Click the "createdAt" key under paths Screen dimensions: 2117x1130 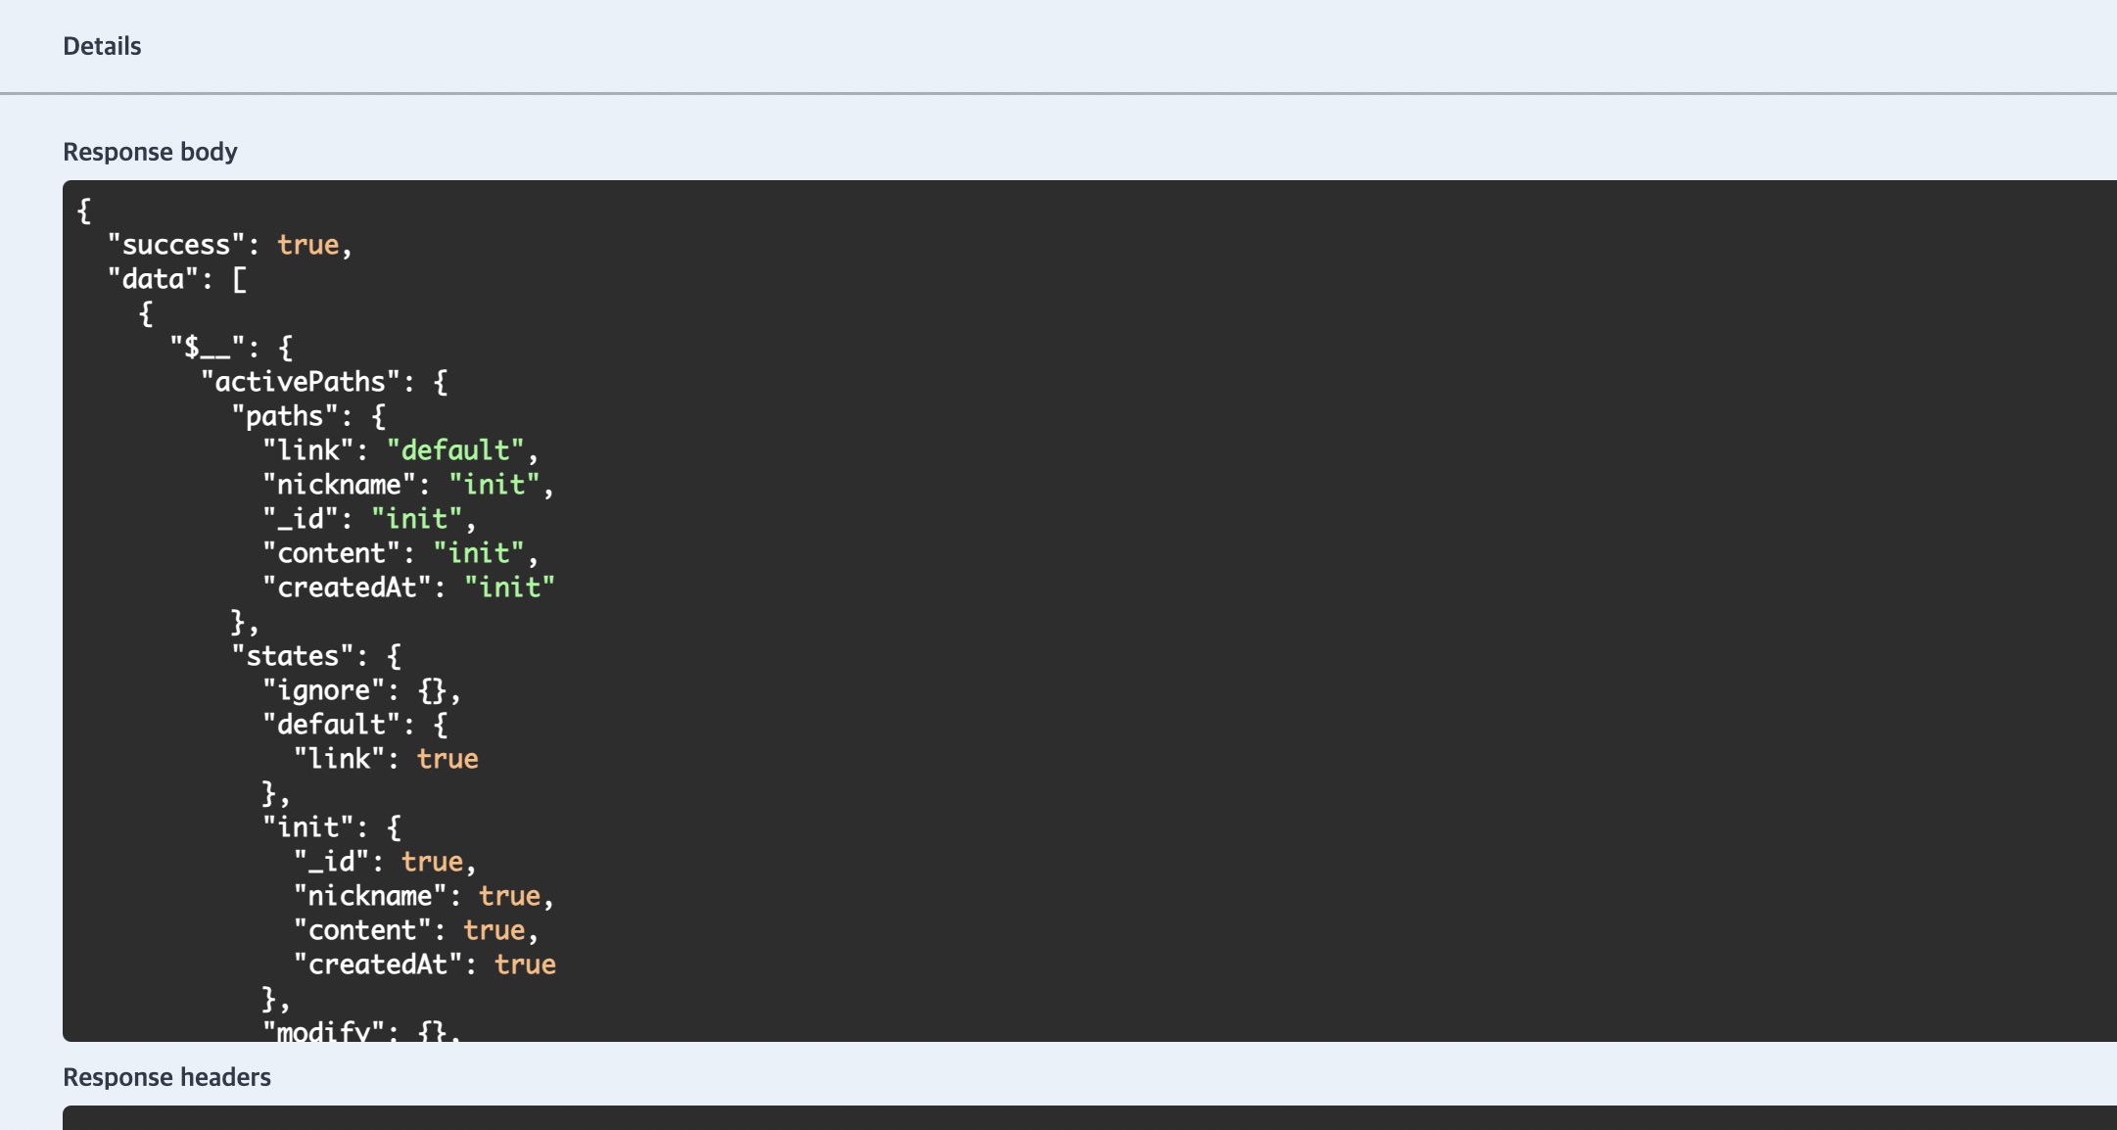point(347,588)
